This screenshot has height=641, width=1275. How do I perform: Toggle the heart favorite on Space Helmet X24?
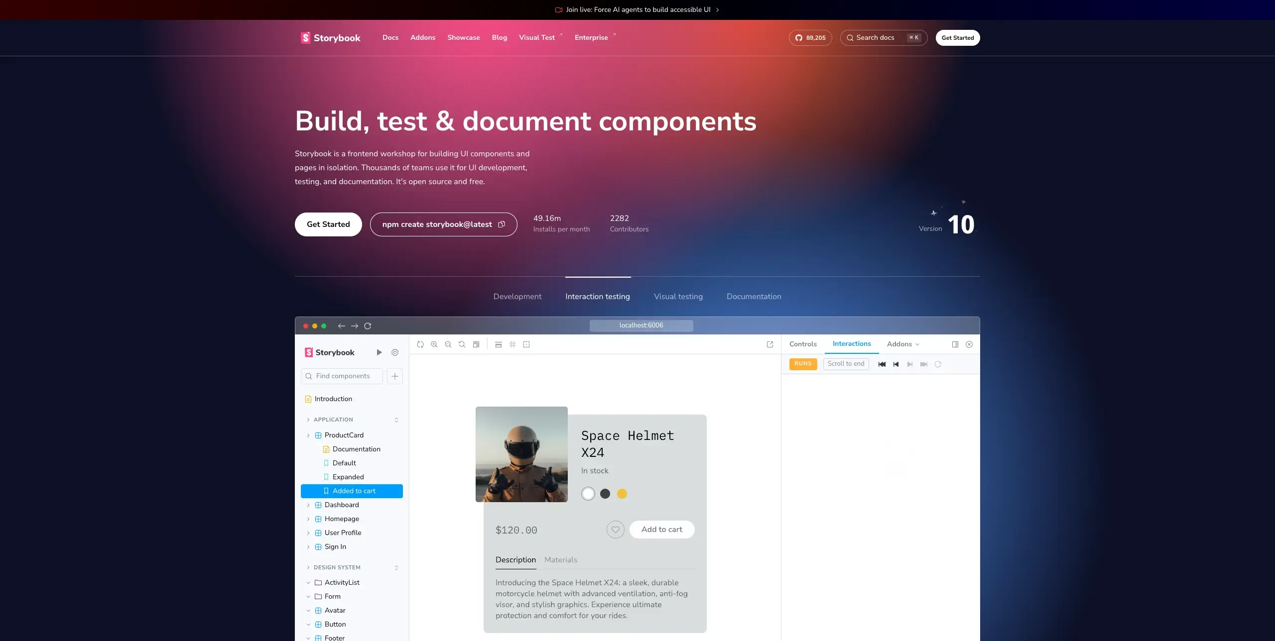615,530
